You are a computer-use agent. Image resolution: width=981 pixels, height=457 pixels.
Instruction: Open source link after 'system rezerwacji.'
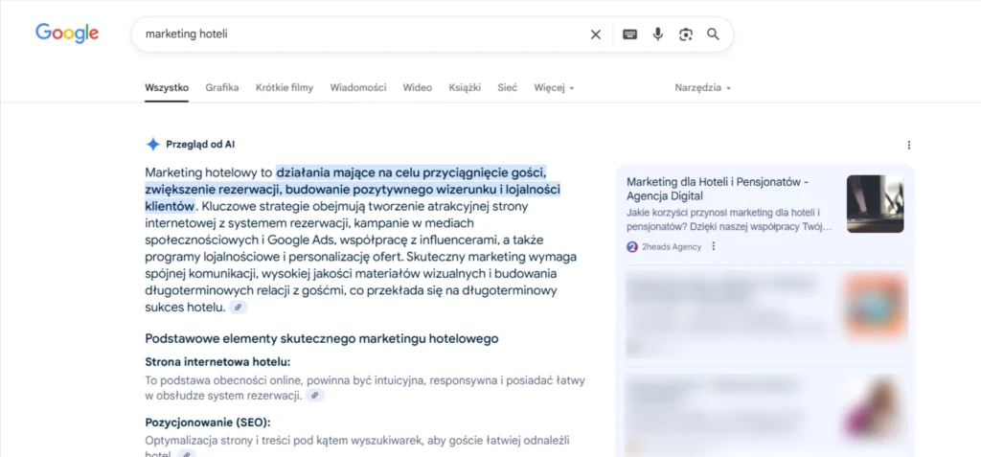click(315, 396)
